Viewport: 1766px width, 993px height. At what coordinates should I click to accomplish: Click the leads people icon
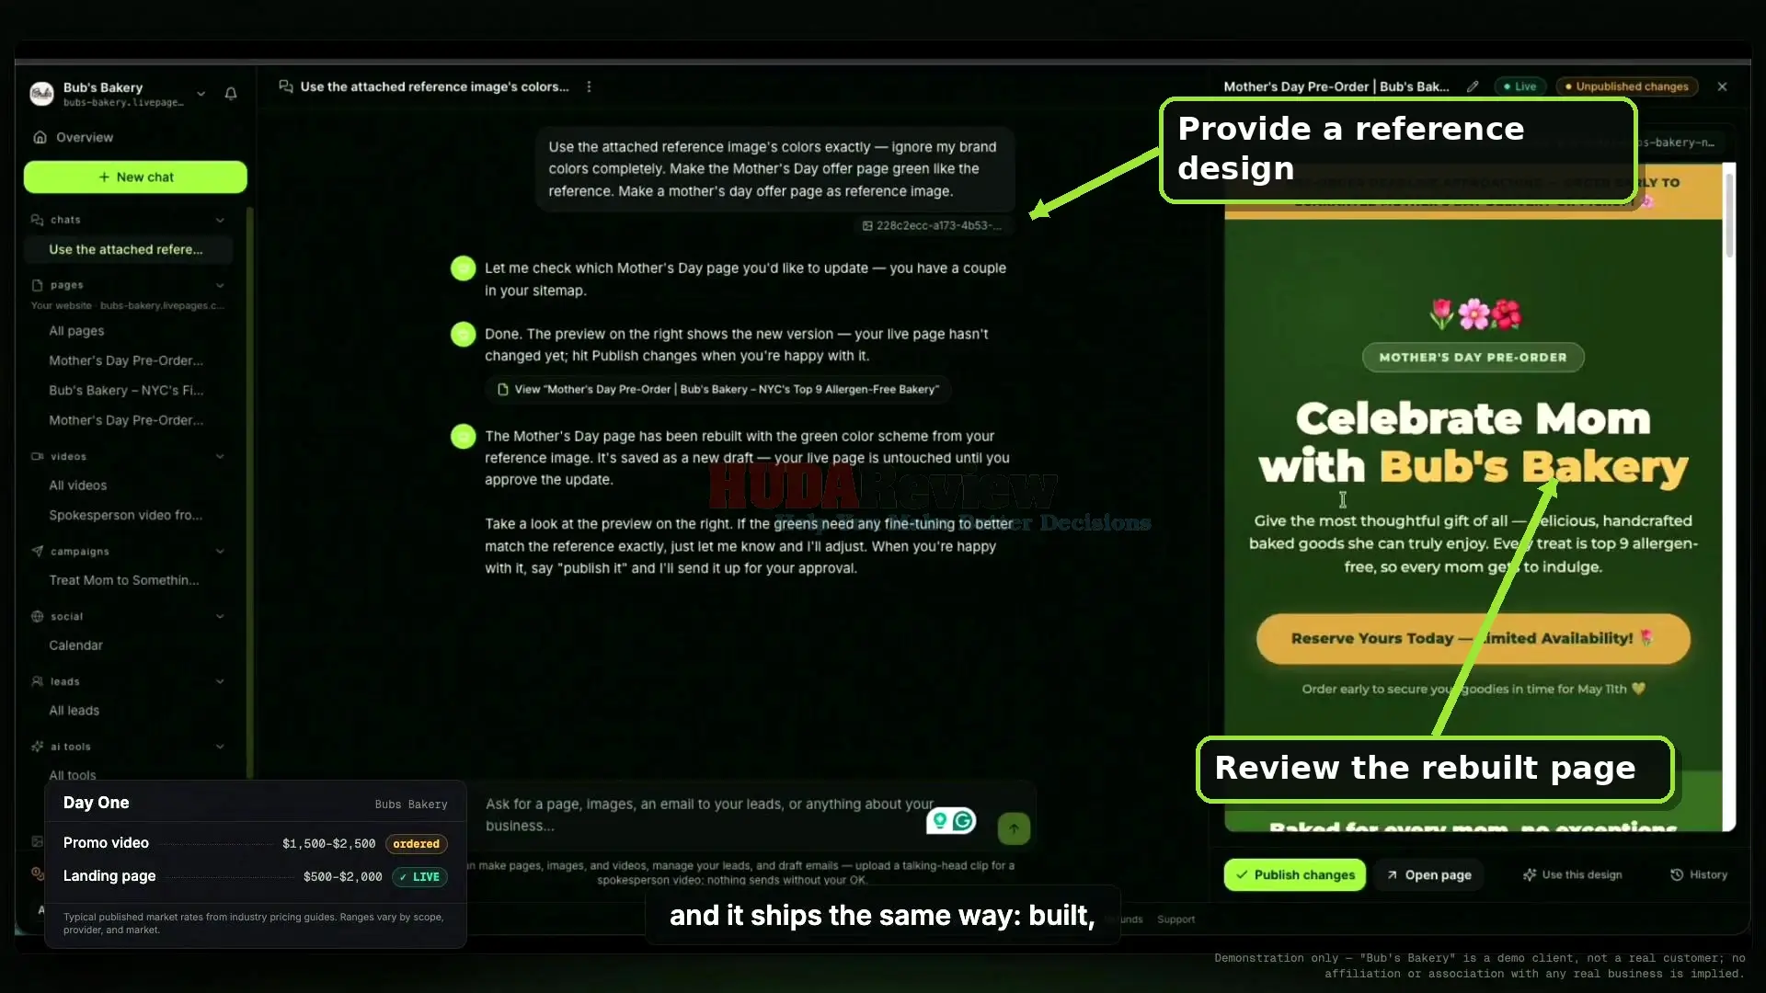[x=38, y=682]
